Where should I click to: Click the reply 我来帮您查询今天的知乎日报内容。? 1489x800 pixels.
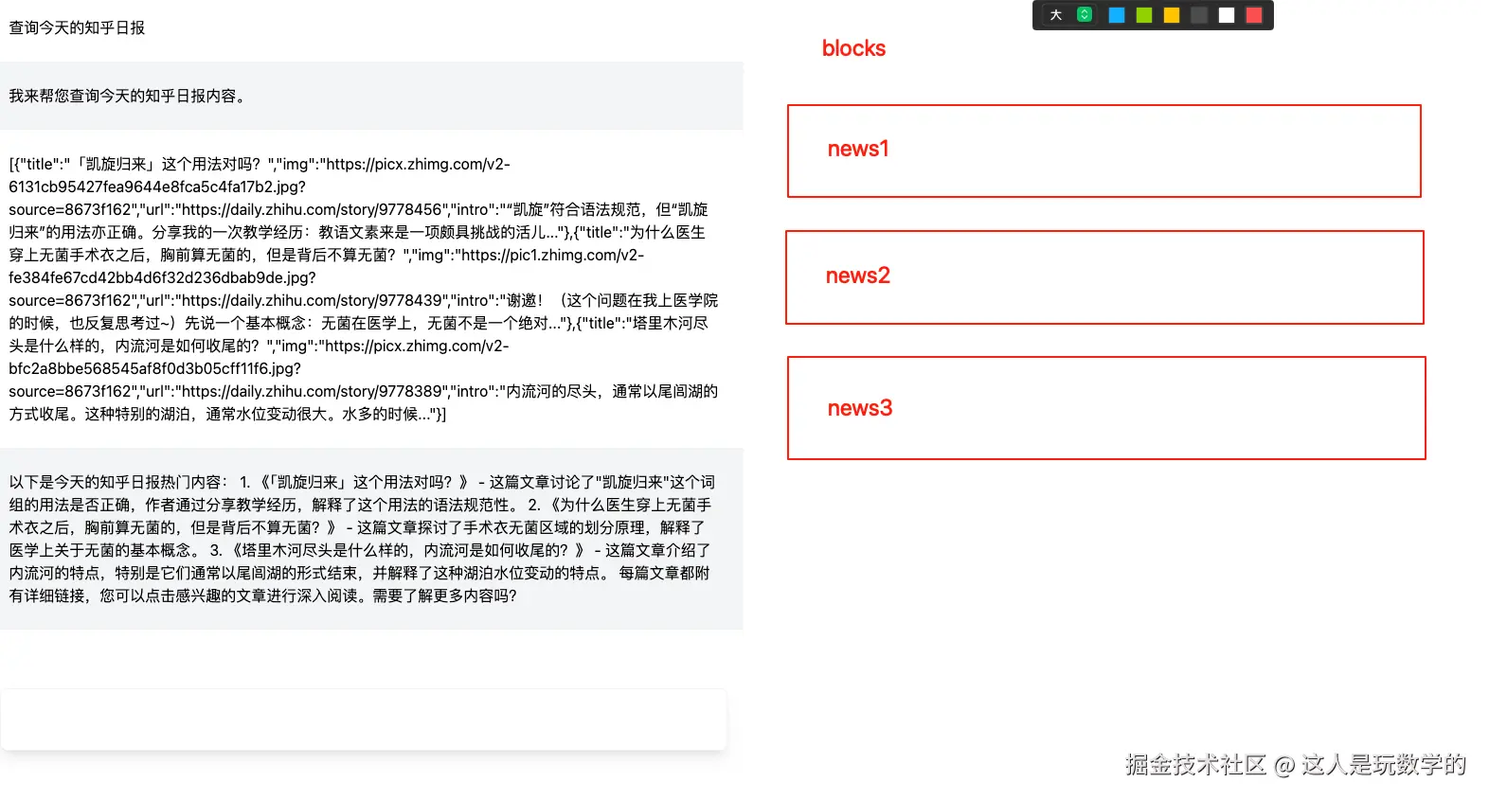(130, 97)
